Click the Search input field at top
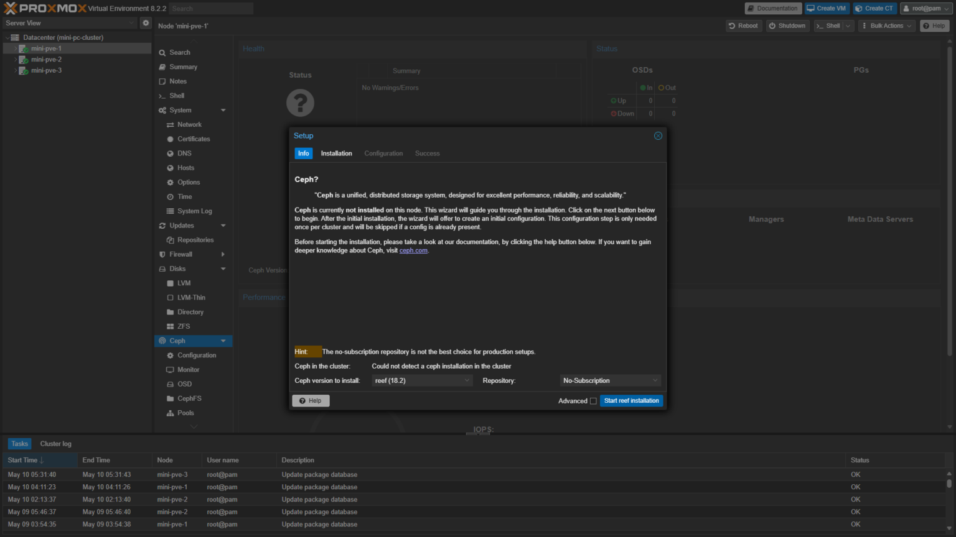 click(211, 8)
